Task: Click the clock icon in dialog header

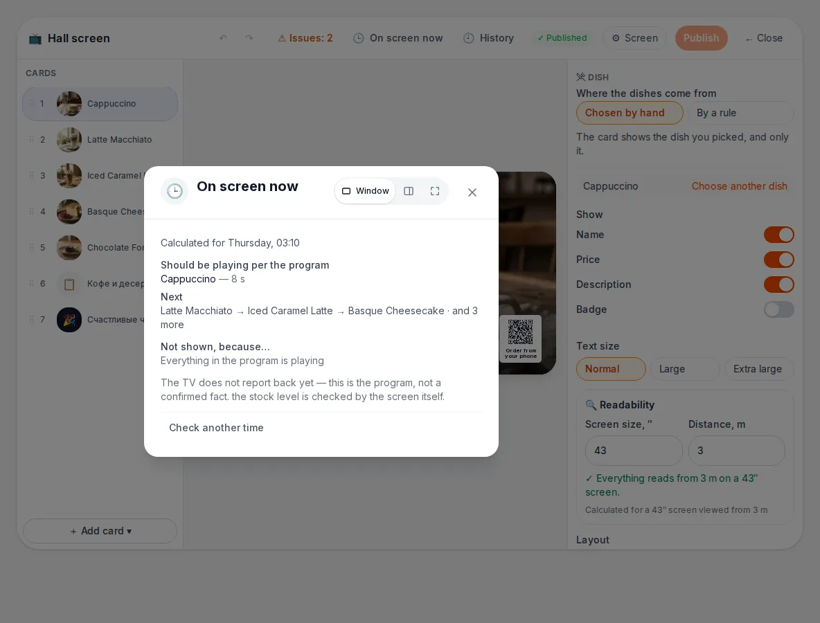Action: (174, 191)
